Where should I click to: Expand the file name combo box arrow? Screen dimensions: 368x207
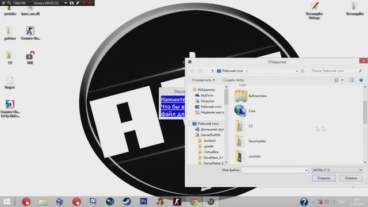pyautogui.click(x=306, y=170)
